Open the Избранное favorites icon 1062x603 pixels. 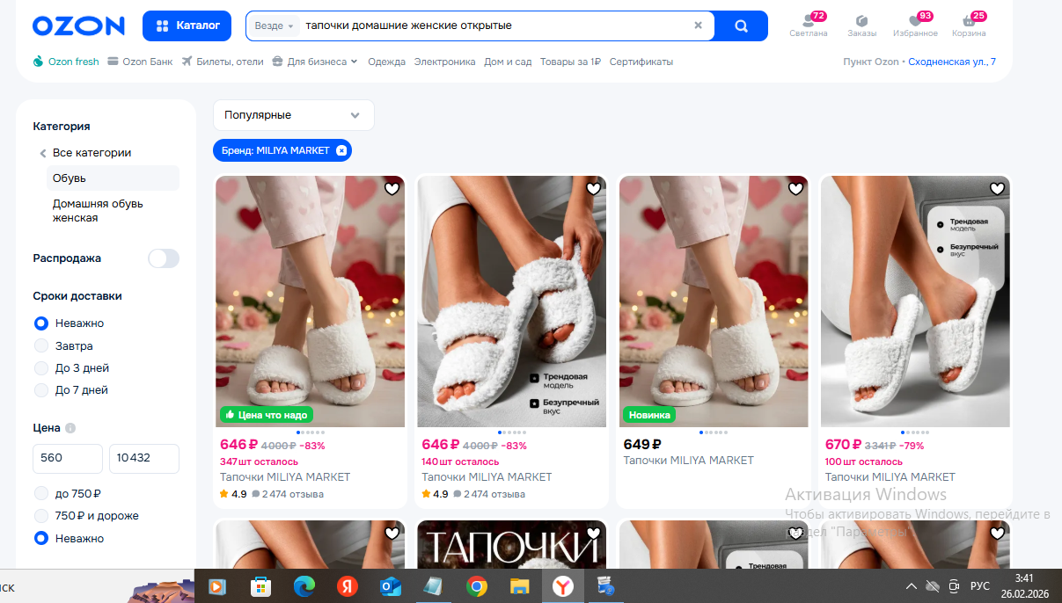(915, 25)
